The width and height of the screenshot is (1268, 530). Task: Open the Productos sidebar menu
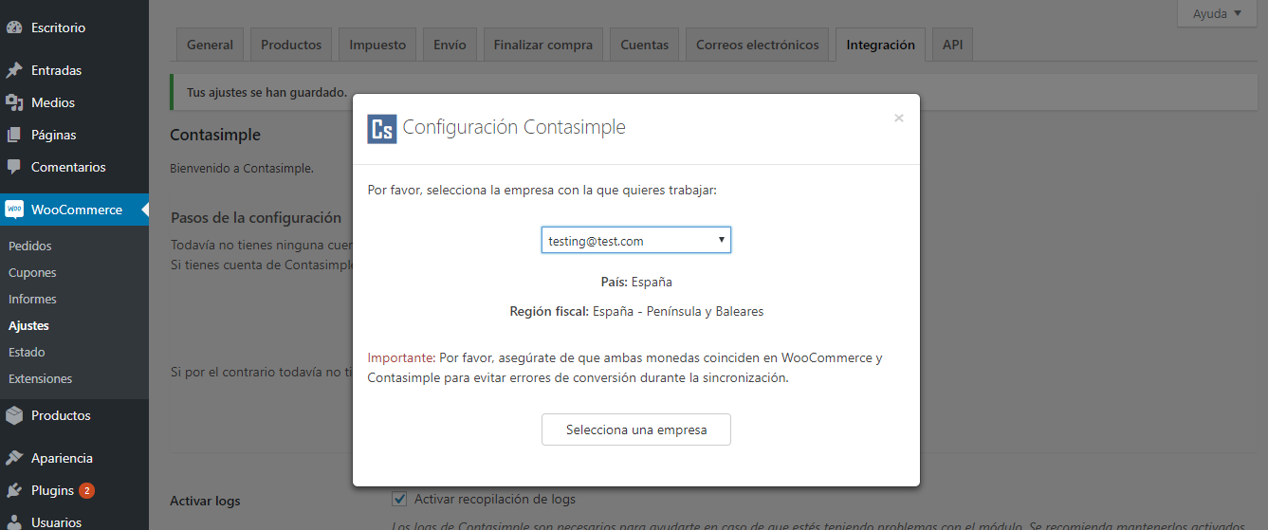coord(74,415)
